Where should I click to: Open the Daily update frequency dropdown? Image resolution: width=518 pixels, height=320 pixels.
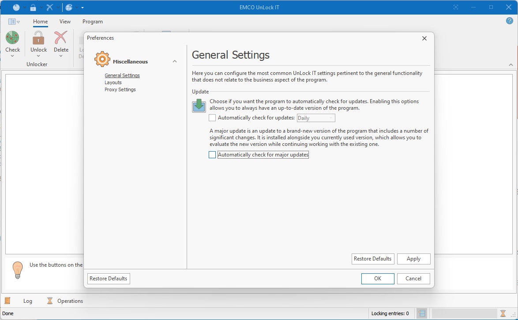coord(316,118)
